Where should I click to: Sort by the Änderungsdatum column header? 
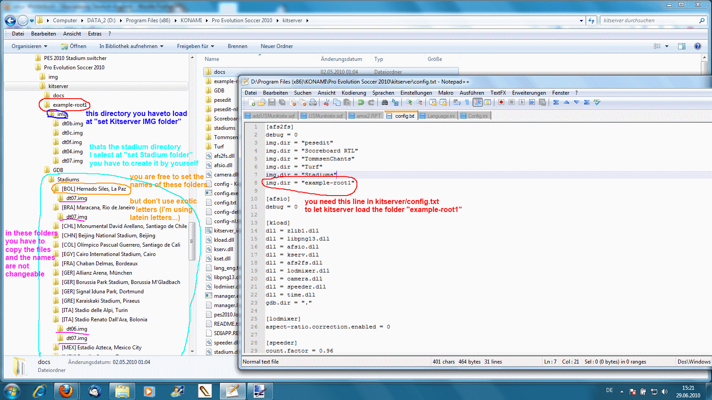click(341, 59)
